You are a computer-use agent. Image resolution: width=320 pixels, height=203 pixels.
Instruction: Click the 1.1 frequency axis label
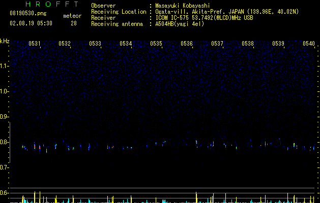pos(4,66)
